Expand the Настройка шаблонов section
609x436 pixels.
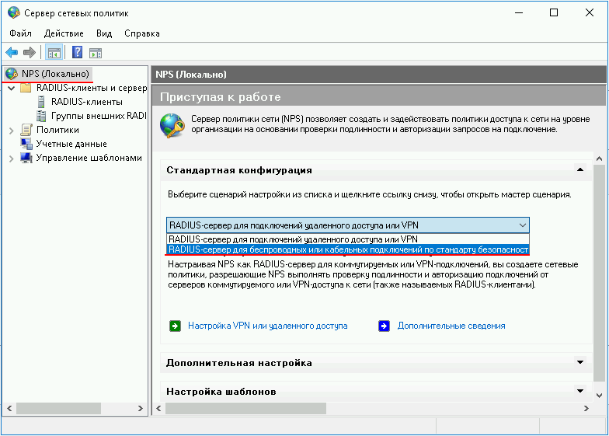[x=579, y=391]
